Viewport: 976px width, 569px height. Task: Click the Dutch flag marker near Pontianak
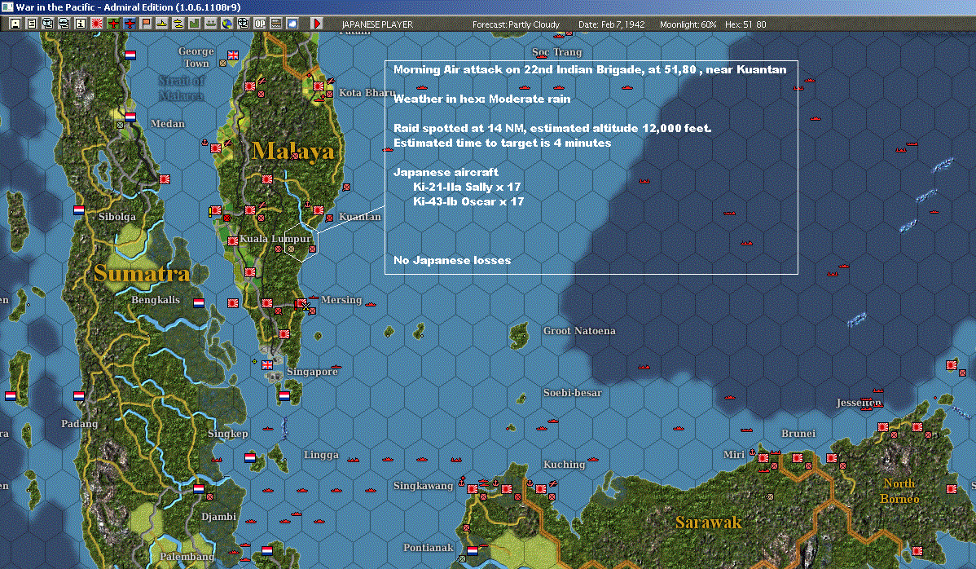(x=473, y=551)
